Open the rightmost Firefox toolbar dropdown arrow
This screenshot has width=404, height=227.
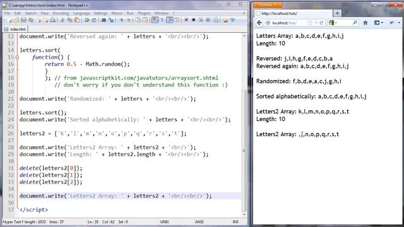tap(399, 23)
